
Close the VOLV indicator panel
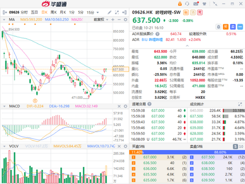119,146
